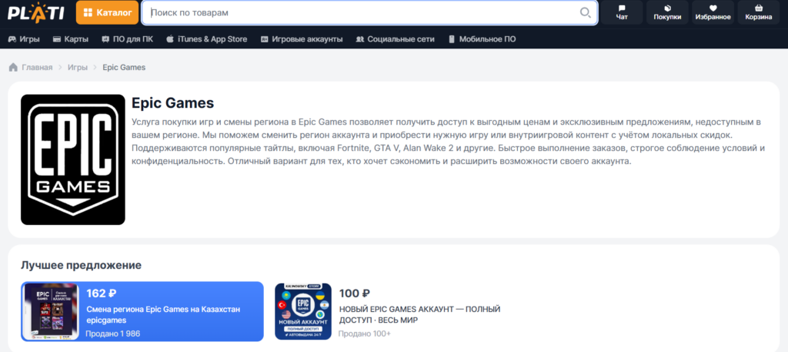The image size is (788, 352).
Task: Select Мобильное ПО menu item
Action: pos(482,39)
